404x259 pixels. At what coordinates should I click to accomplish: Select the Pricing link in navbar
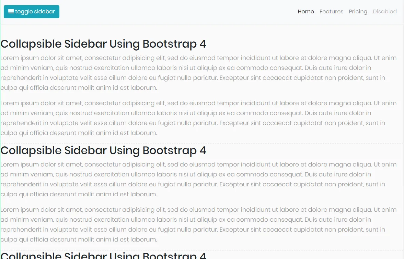click(358, 12)
